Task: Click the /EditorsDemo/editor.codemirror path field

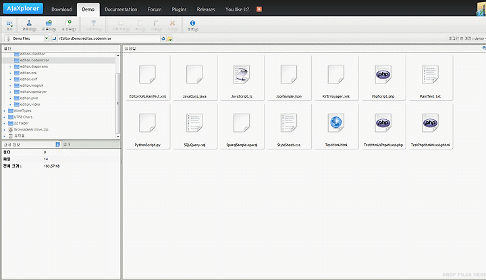Action: coord(109,38)
